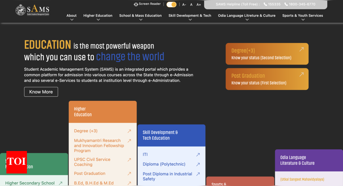Expand Higher Education navigation dropdown
343x186 pixels.
[98, 17]
